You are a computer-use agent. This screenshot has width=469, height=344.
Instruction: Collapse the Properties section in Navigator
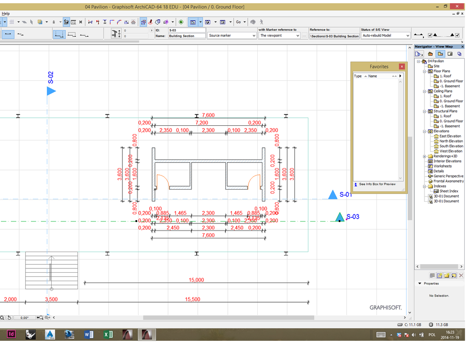(x=420, y=283)
